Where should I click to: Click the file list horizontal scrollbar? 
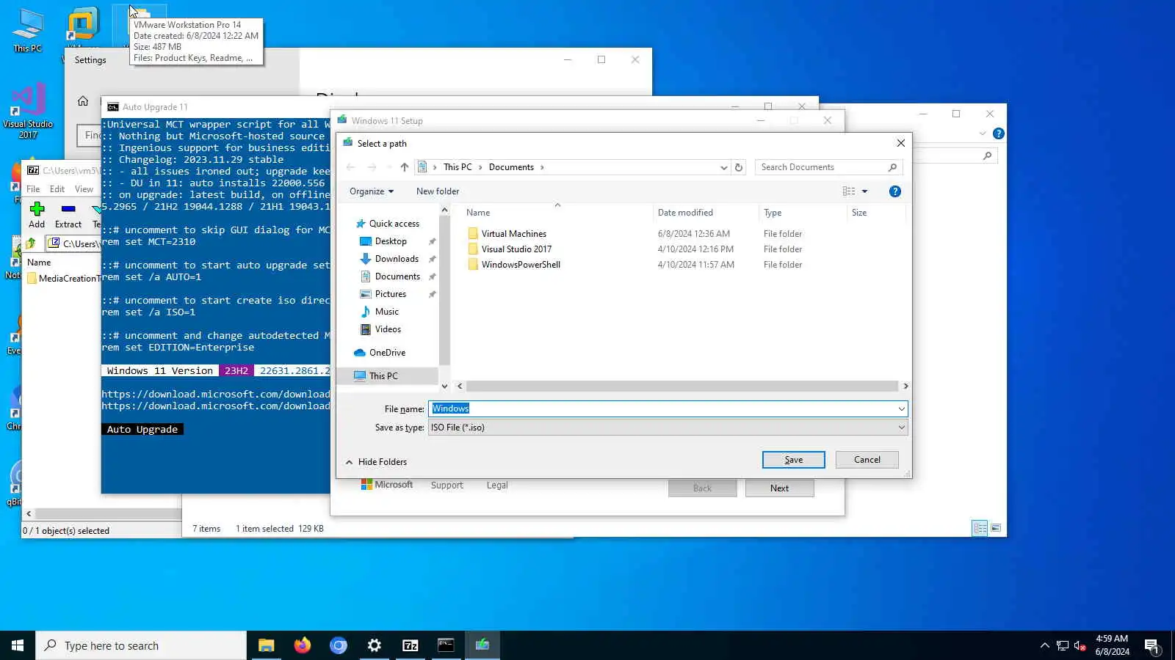coord(682,386)
